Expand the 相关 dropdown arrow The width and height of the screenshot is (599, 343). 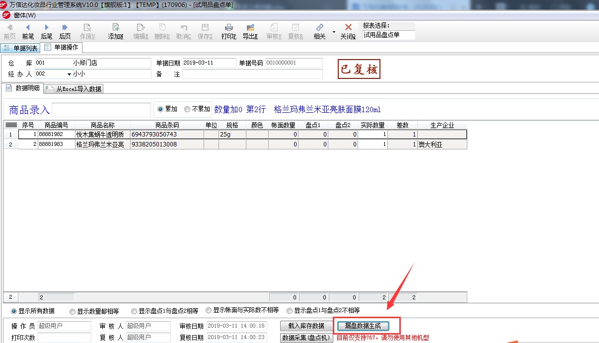click(334, 32)
